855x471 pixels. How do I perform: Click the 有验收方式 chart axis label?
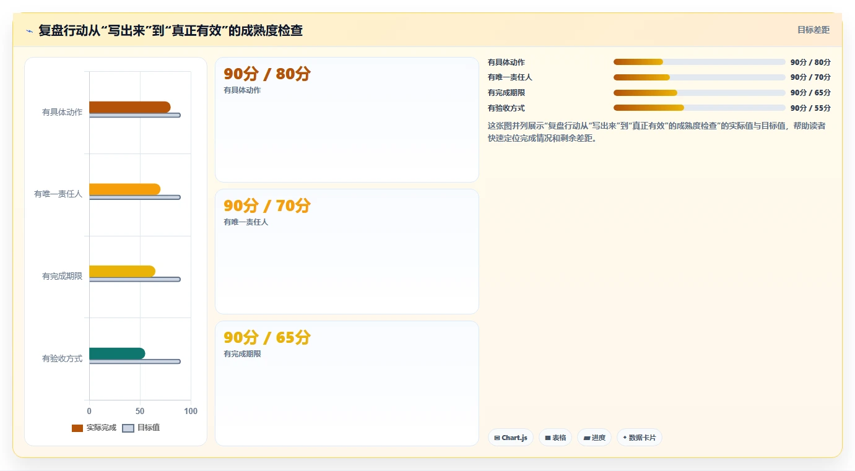(x=62, y=358)
